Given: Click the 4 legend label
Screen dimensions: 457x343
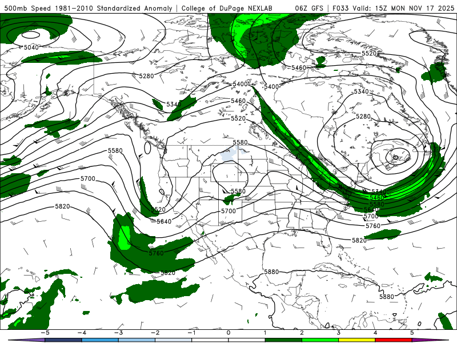Looking at the screenshot, I should (x=375, y=333).
